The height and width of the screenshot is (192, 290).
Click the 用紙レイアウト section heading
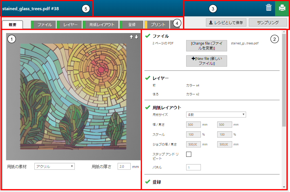coord(167,108)
